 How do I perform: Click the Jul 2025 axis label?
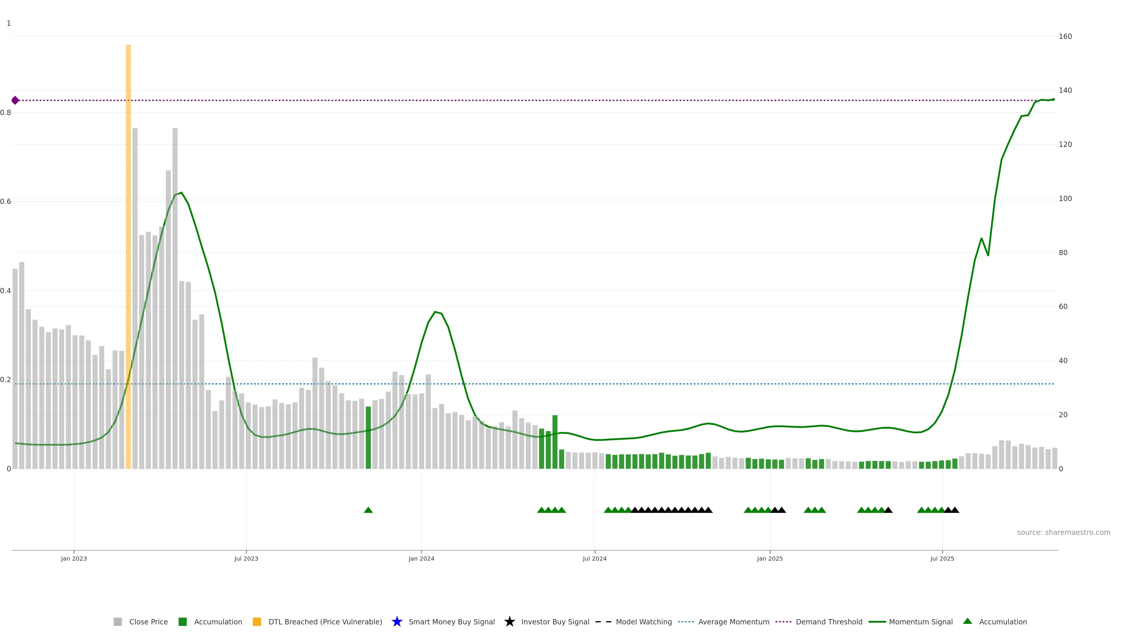[x=942, y=558]
